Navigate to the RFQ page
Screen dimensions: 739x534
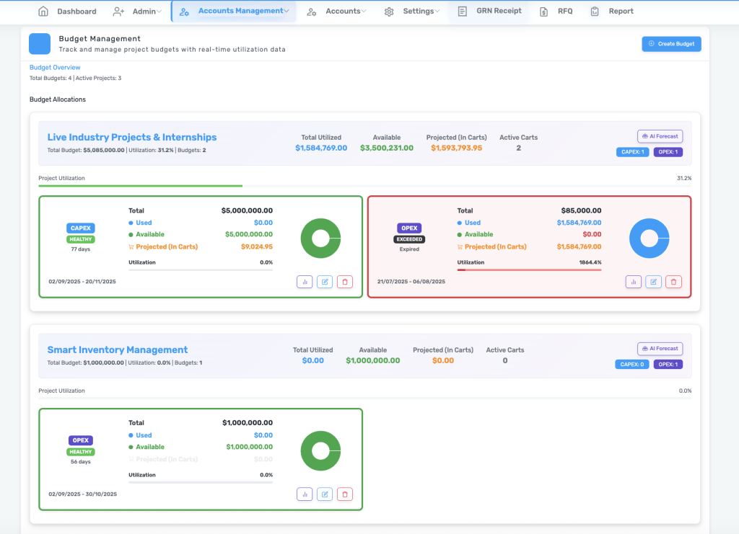pos(556,12)
